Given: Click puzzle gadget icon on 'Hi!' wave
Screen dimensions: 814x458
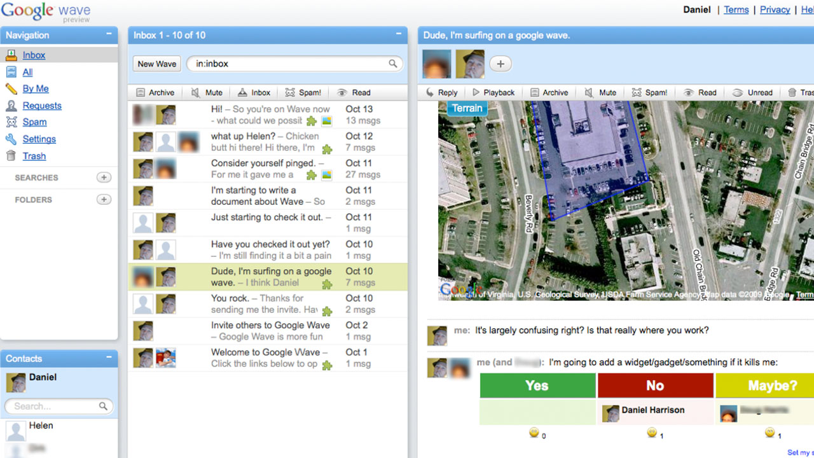Looking at the screenshot, I should tap(312, 121).
